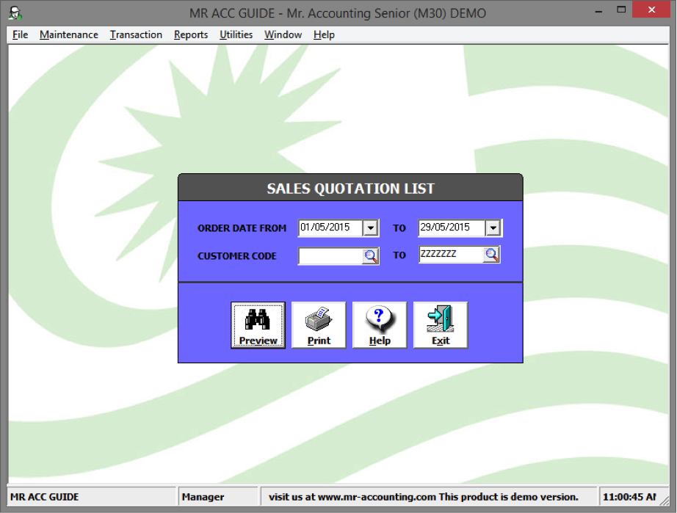
Task: Open Help with the question mark button
Action: (x=380, y=325)
